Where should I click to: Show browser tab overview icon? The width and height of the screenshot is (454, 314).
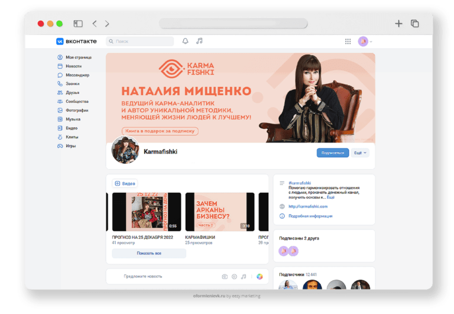415,24
